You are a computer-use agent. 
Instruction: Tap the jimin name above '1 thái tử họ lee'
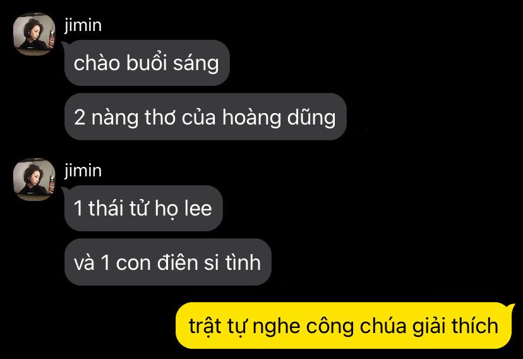coord(83,171)
